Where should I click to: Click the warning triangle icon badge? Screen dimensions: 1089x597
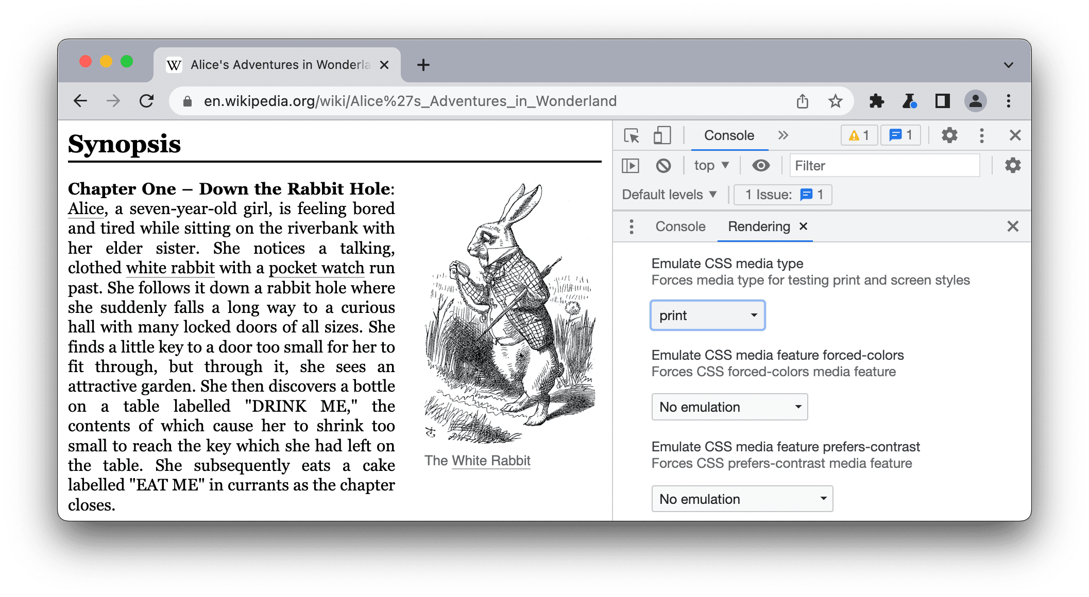pyautogui.click(x=855, y=136)
